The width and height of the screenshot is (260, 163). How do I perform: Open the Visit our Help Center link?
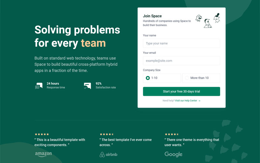186,101
